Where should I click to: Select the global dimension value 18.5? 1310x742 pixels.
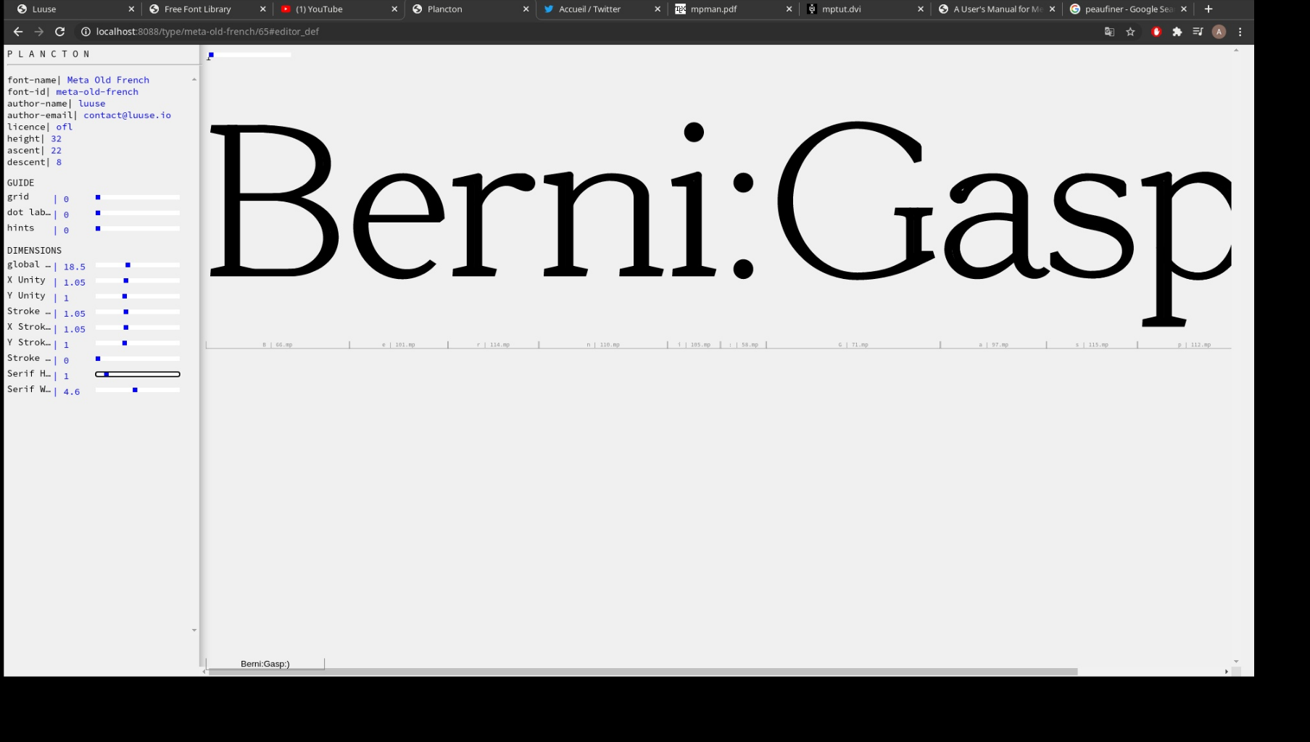tap(74, 267)
